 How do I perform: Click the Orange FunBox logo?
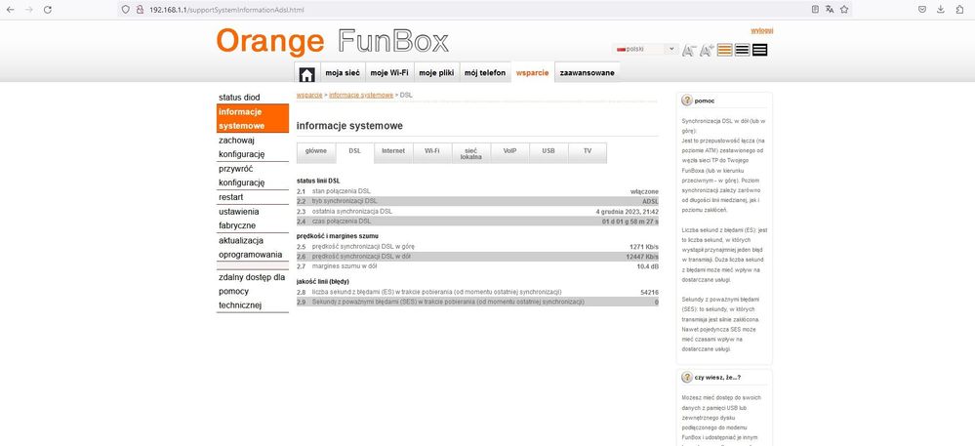[332, 42]
